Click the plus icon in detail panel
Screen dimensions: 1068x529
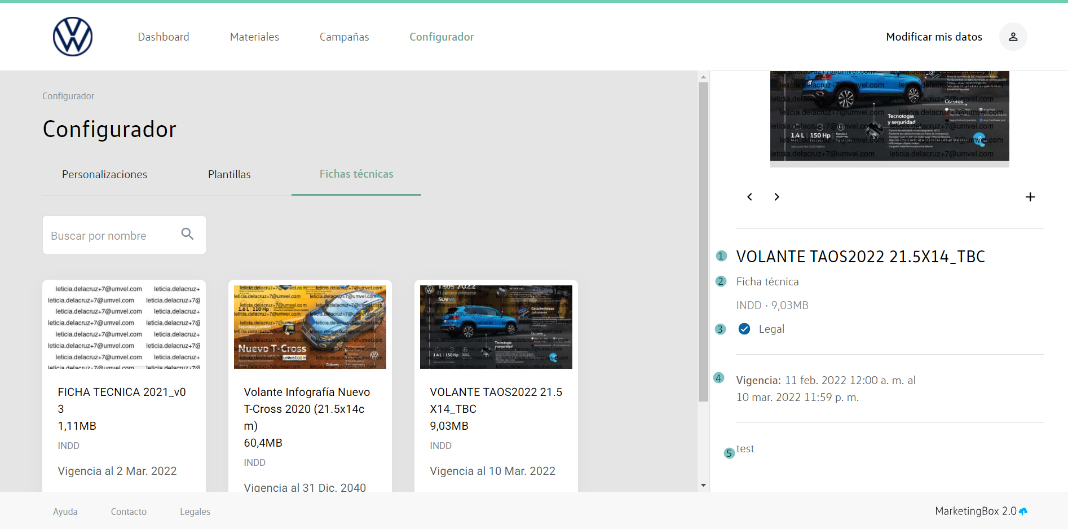point(1030,197)
